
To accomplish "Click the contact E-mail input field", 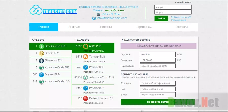I will [158, 95].
